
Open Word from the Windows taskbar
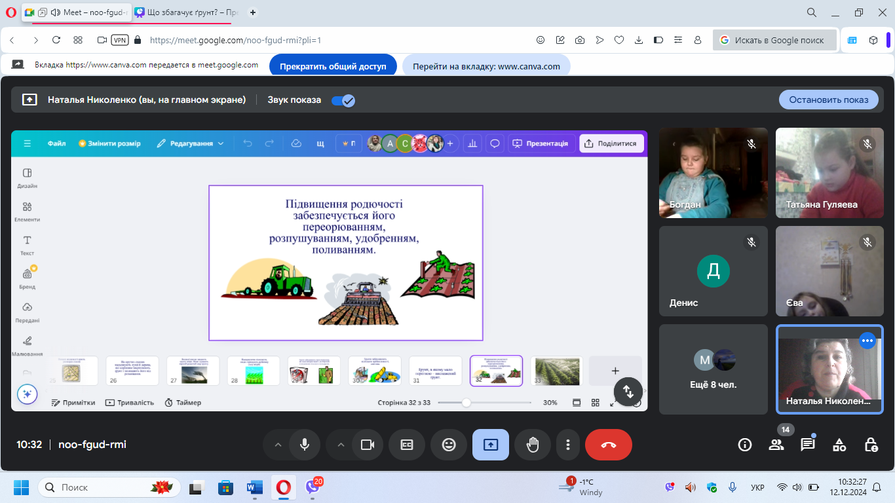pos(254,487)
